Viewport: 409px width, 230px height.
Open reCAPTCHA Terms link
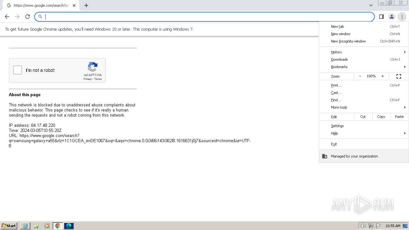pyautogui.click(x=98, y=79)
